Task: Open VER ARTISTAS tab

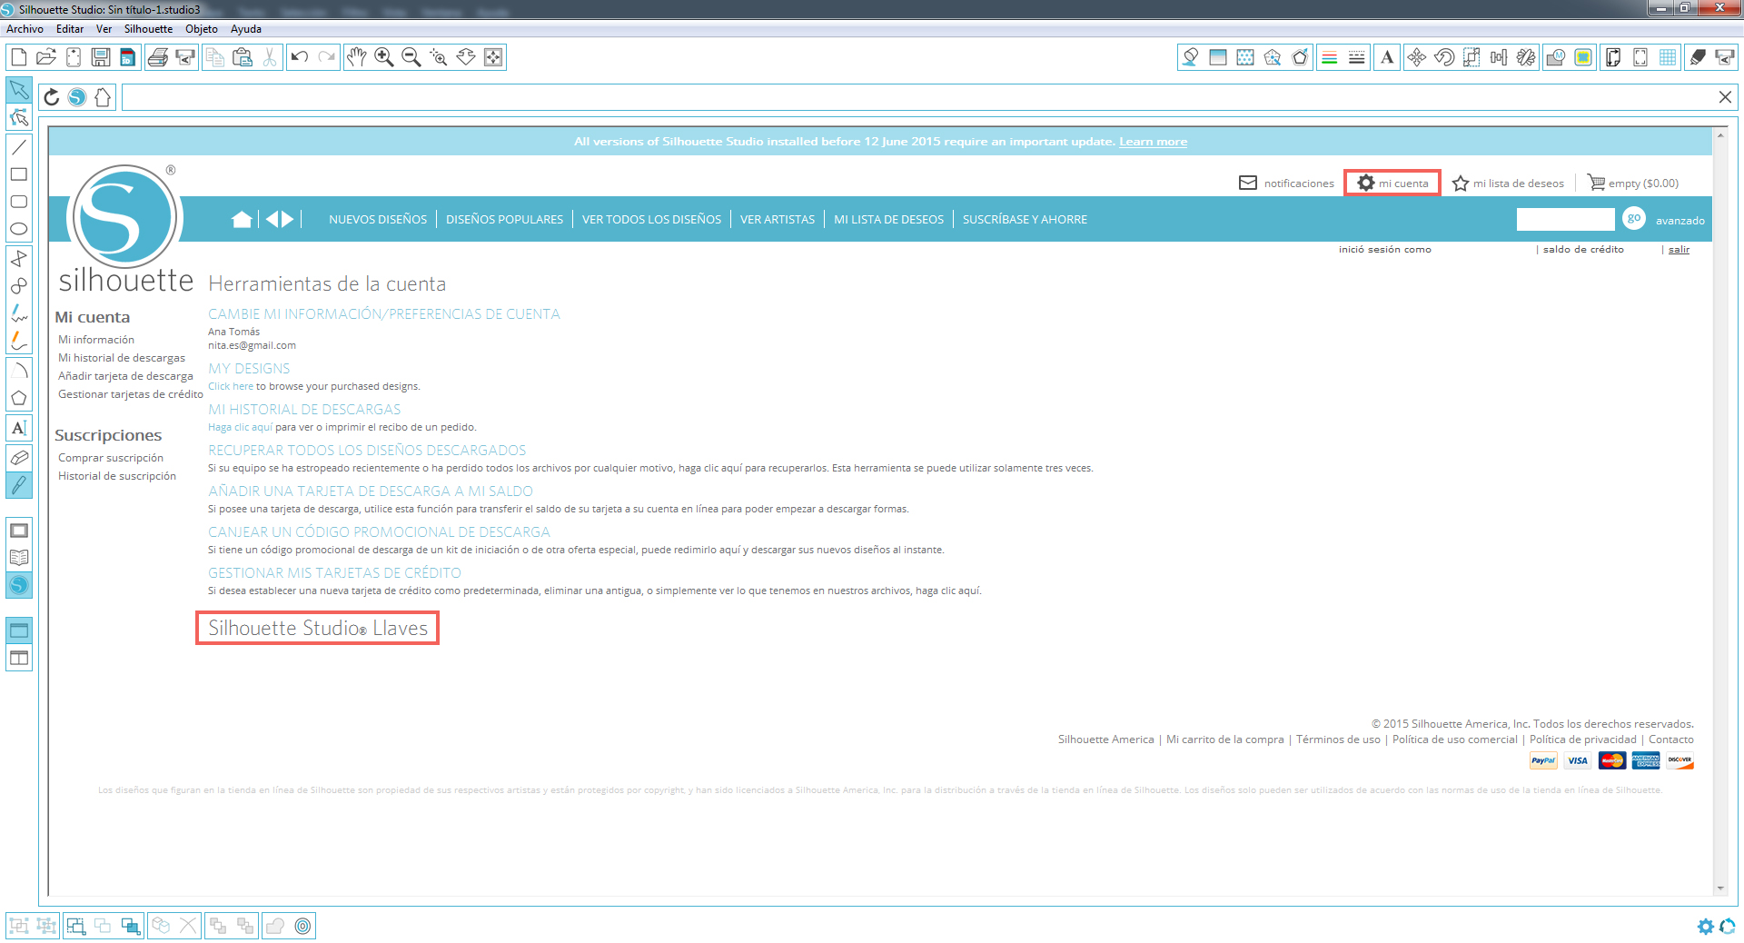Action: point(778,220)
